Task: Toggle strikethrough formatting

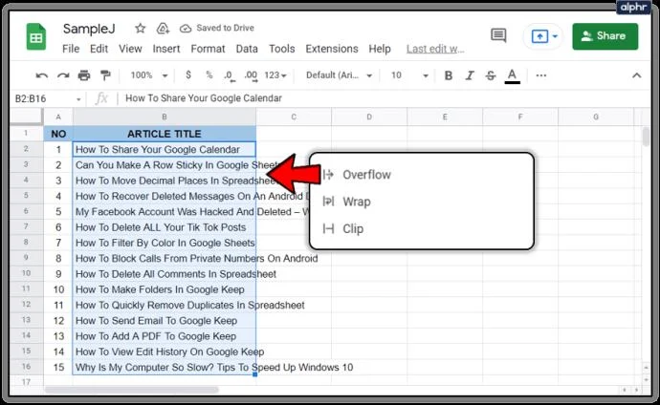Action: (490, 75)
